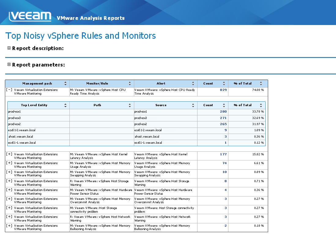Screen dimensions: 336x234
Task: Open the 2 count for Memory Ballooning
Action: point(225,226)
